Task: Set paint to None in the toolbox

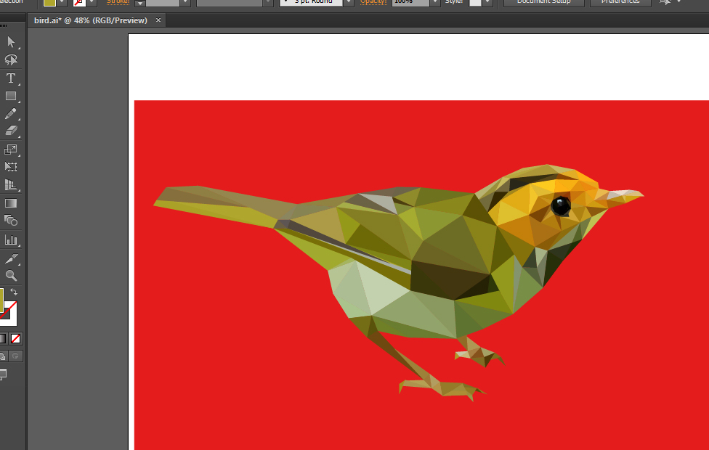Action: [x=16, y=338]
